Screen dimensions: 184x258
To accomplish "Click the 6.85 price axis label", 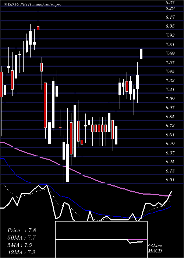I will click(x=171, y=117).
